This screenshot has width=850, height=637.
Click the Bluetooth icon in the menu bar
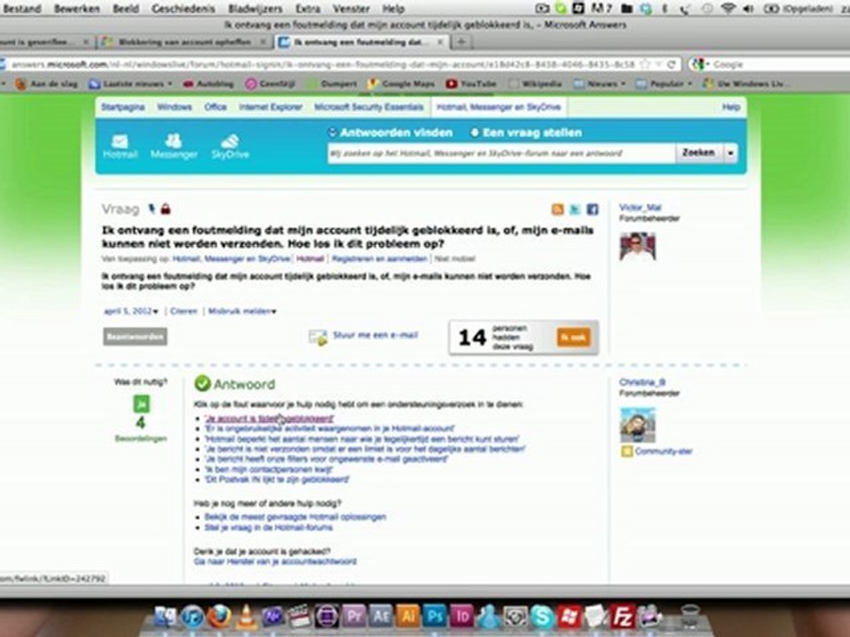tap(665, 8)
